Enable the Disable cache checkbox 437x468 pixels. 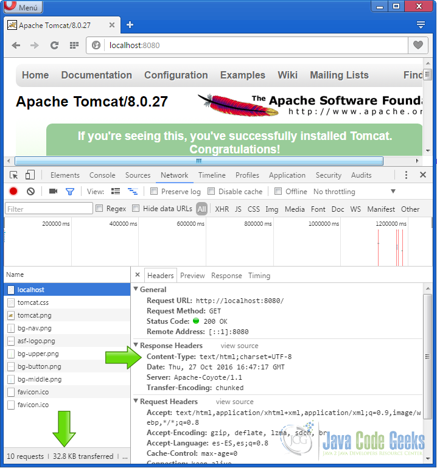[211, 191]
